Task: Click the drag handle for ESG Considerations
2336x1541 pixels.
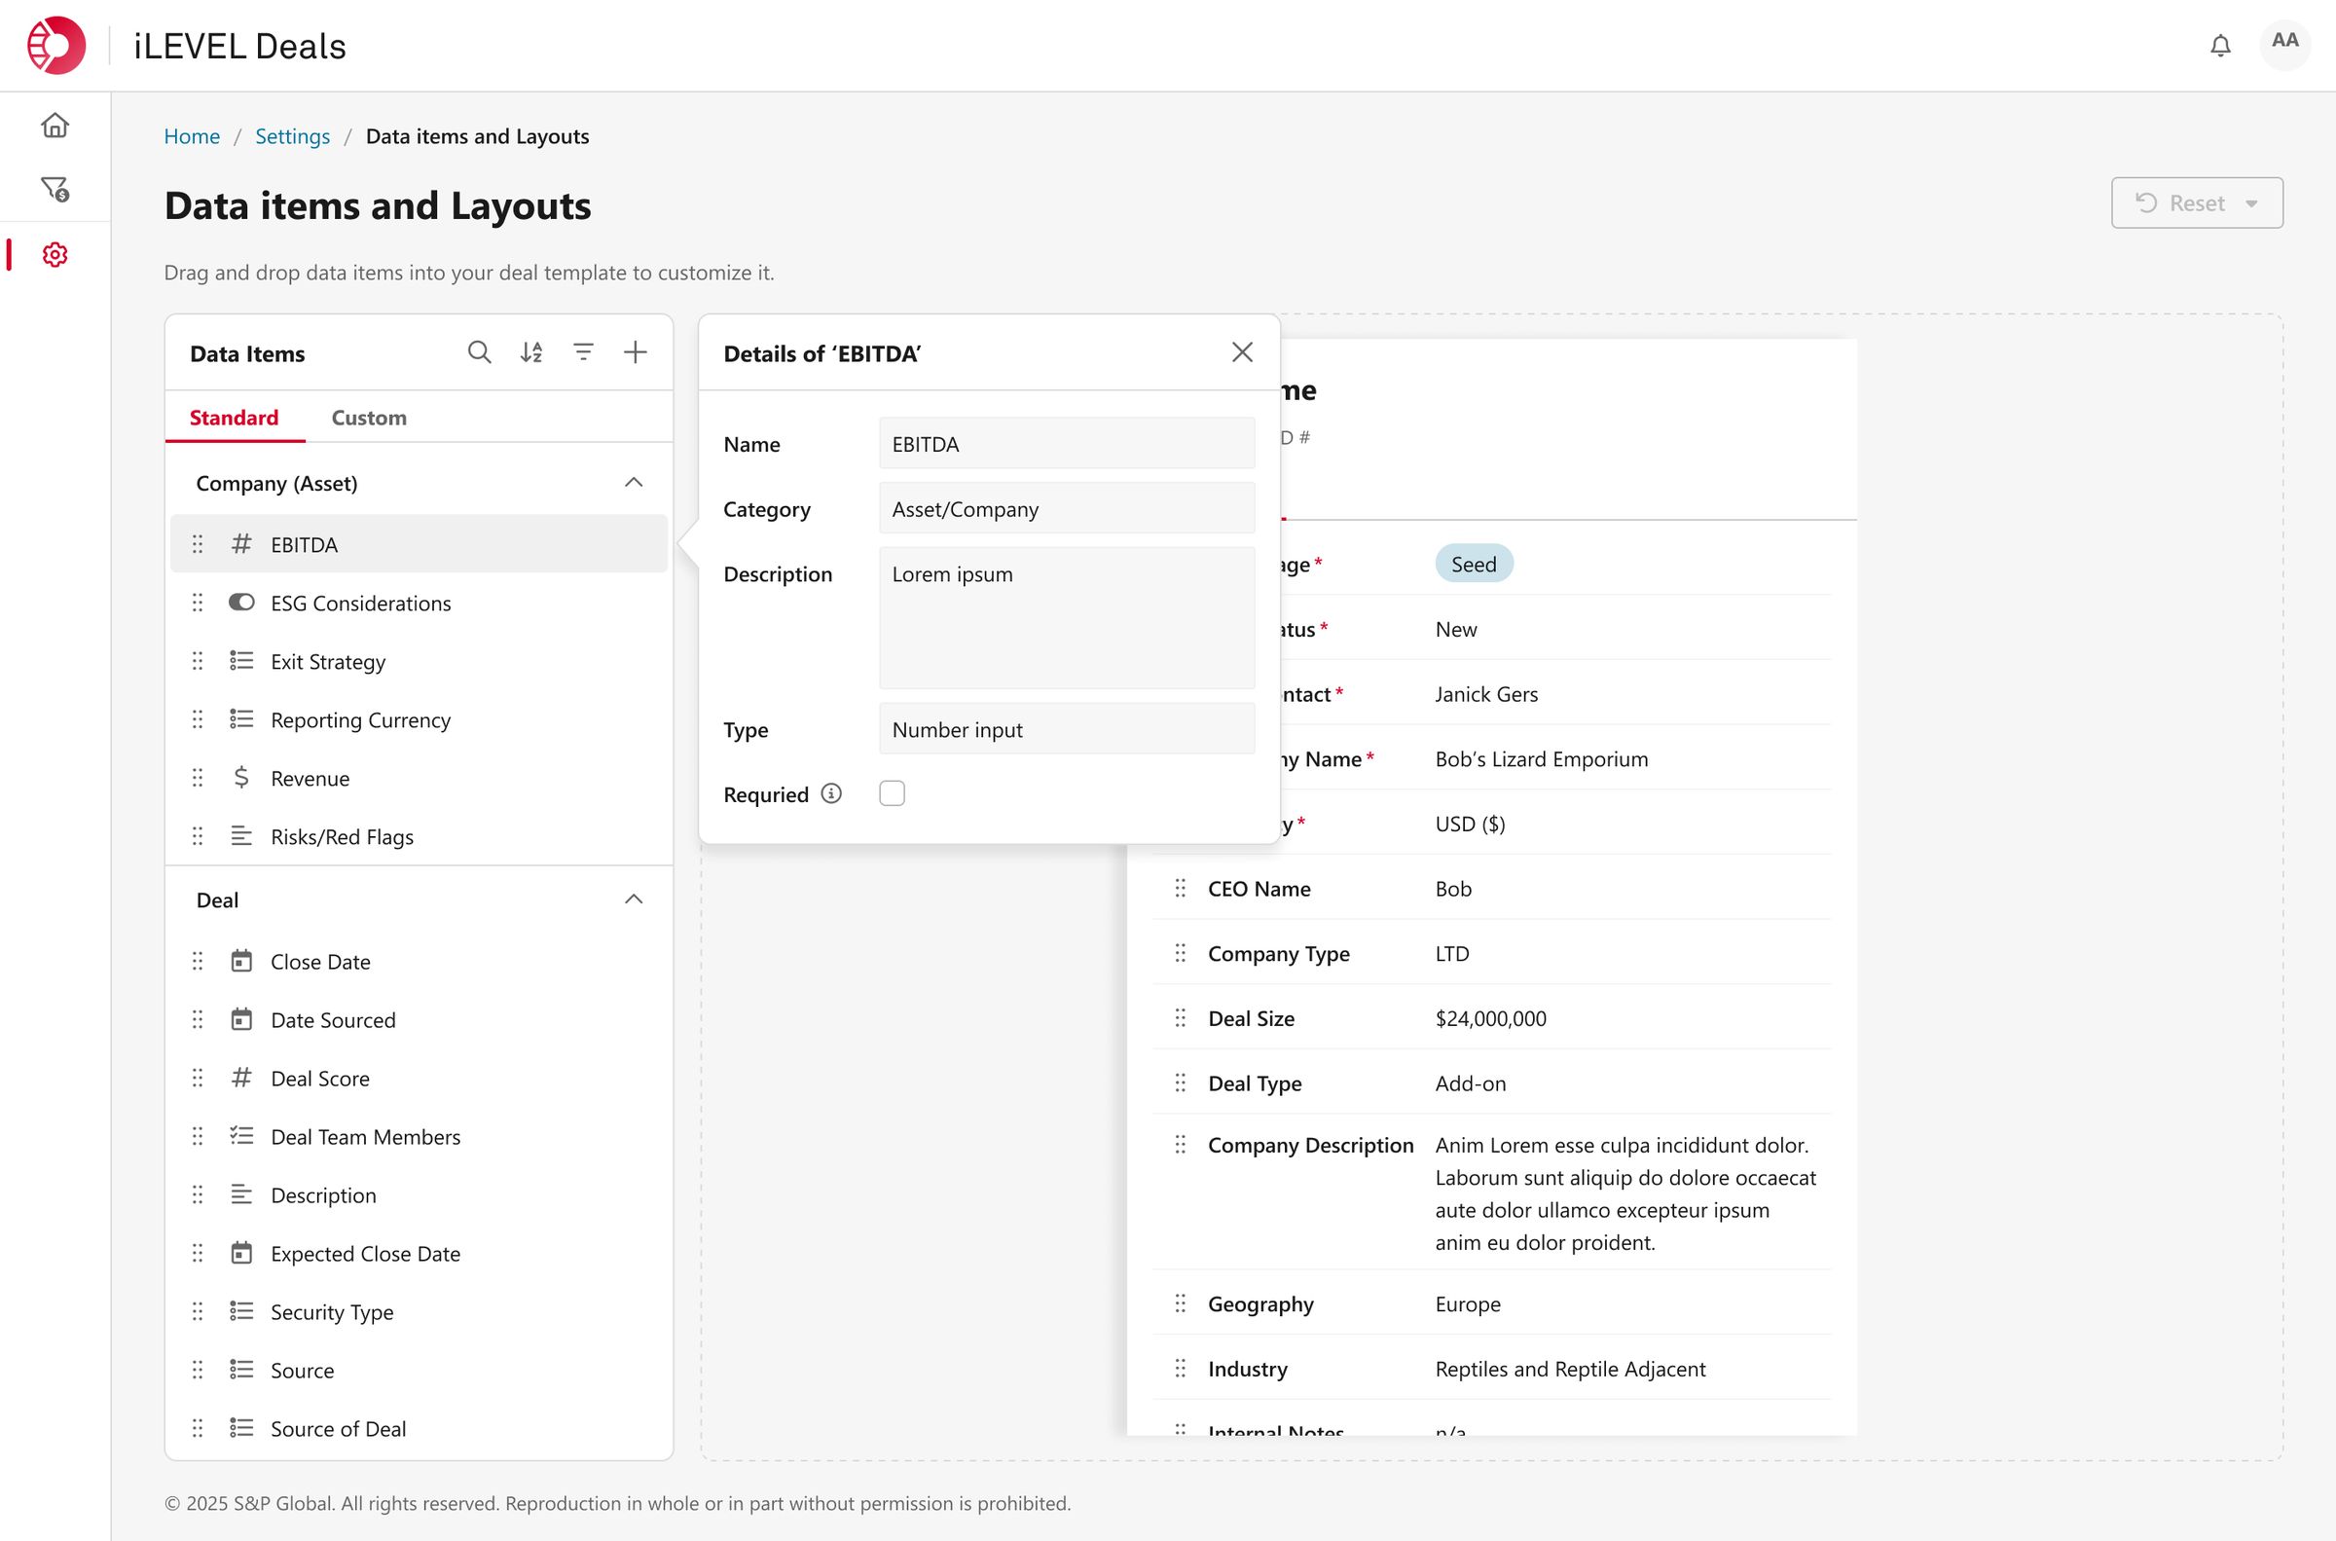Action: (198, 603)
